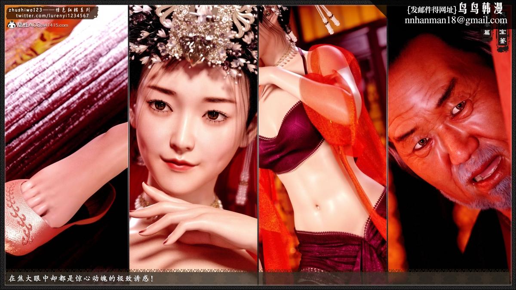Image resolution: width=516 pixels, height=290 pixels.
Task: Click the nnhanman18@gmail.com email address
Action: coord(456,20)
